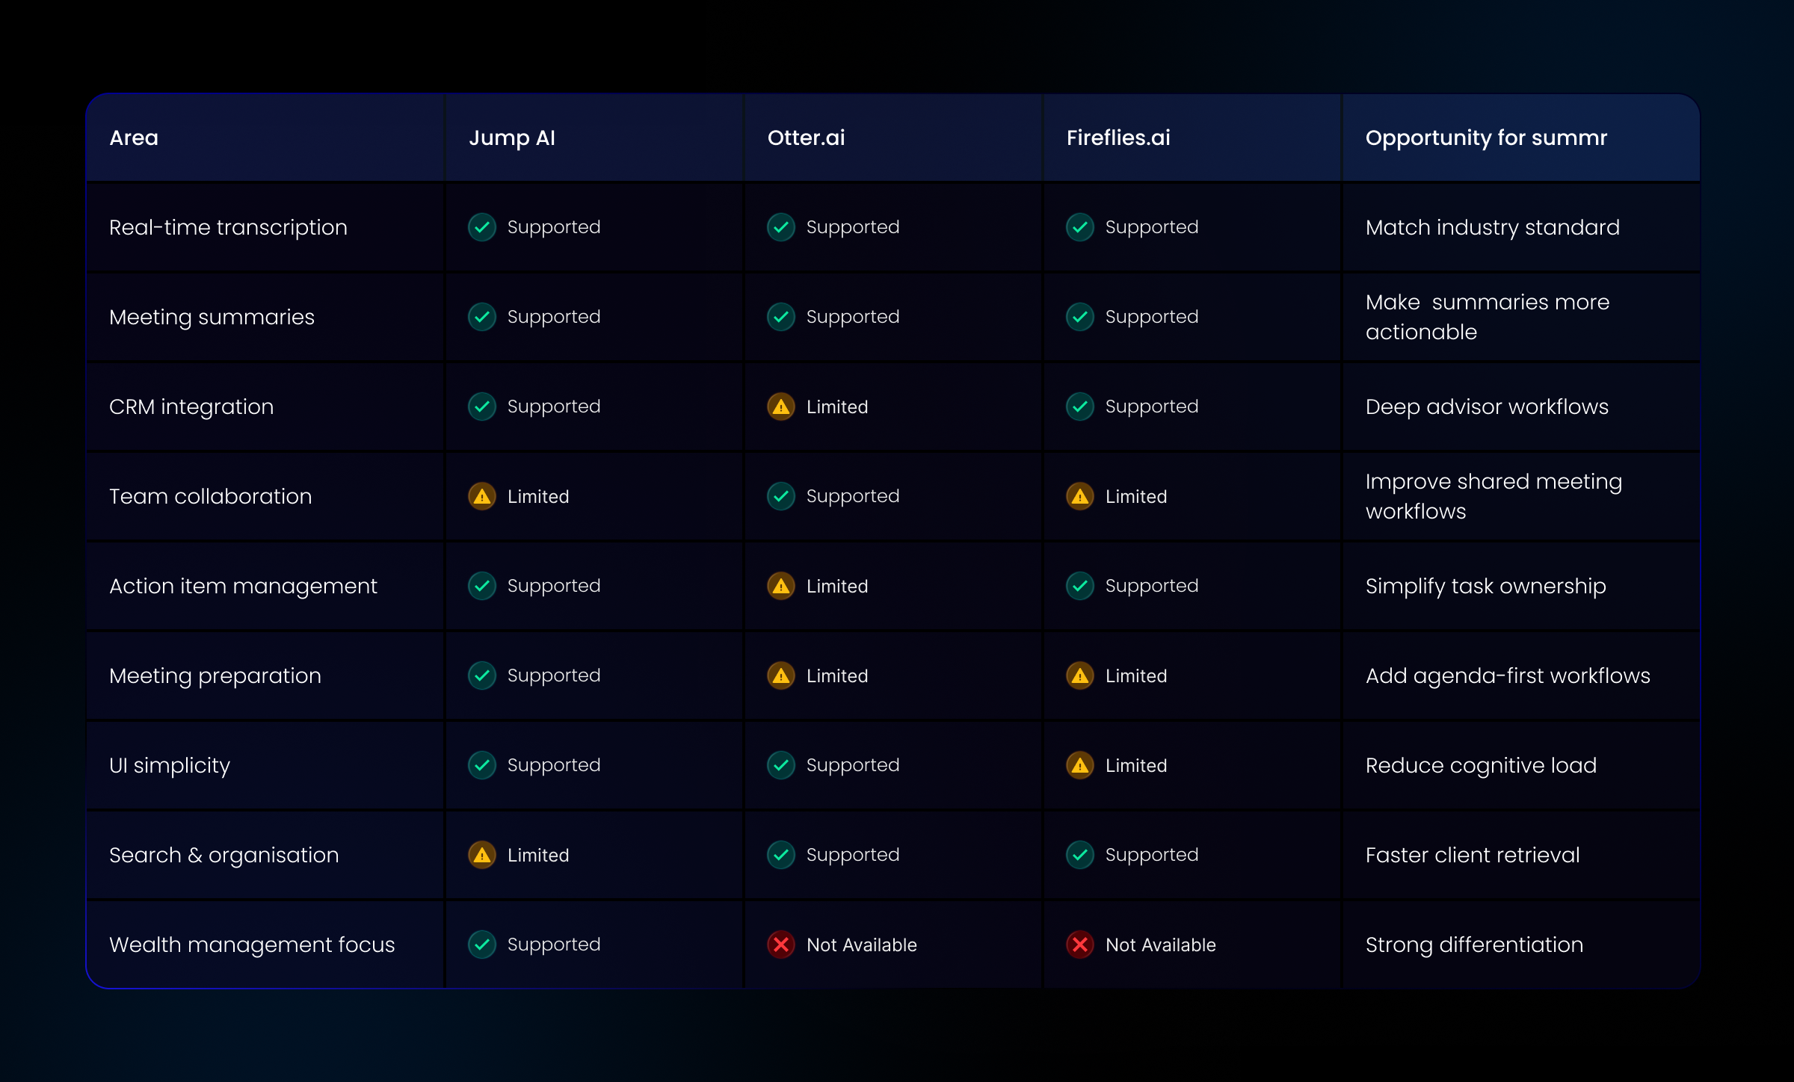Image resolution: width=1794 pixels, height=1082 pixels.
Task: Click Jump AI's check icon for Wealth management focus
Action: (x=482, y=945)
